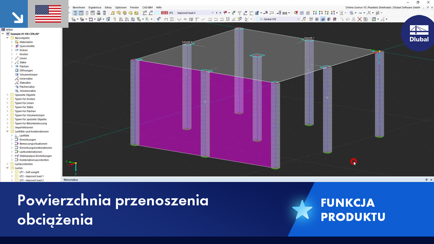Click the Statikanalyse-Einstellungen tree icon

pos(17,156)
